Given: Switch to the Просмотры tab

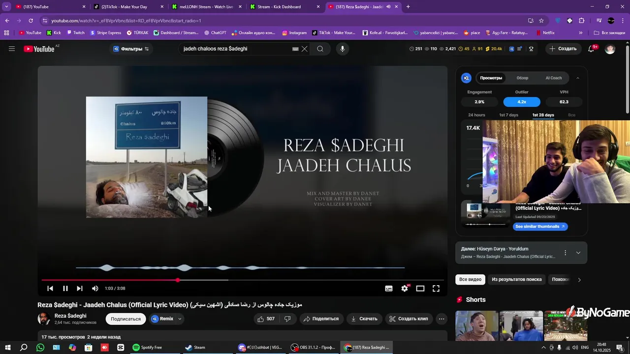Looking at the screenshot, I should click(491, 78).
